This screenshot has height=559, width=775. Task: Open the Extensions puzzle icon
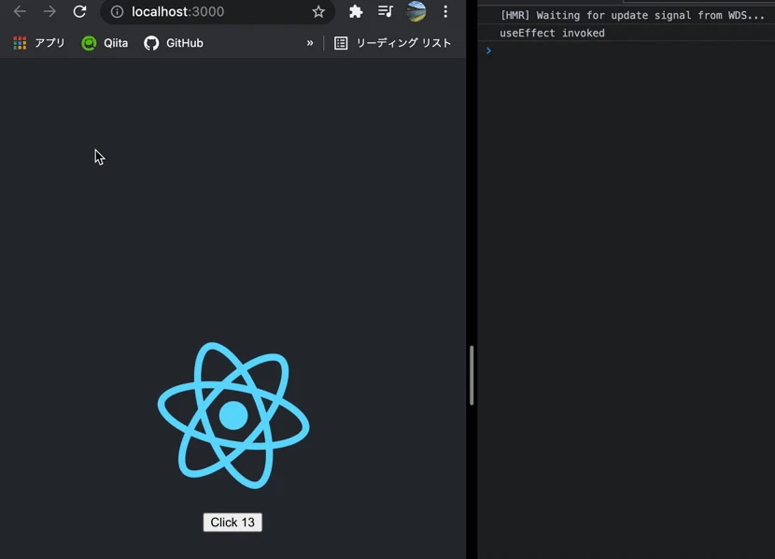[x=356, y=11]
